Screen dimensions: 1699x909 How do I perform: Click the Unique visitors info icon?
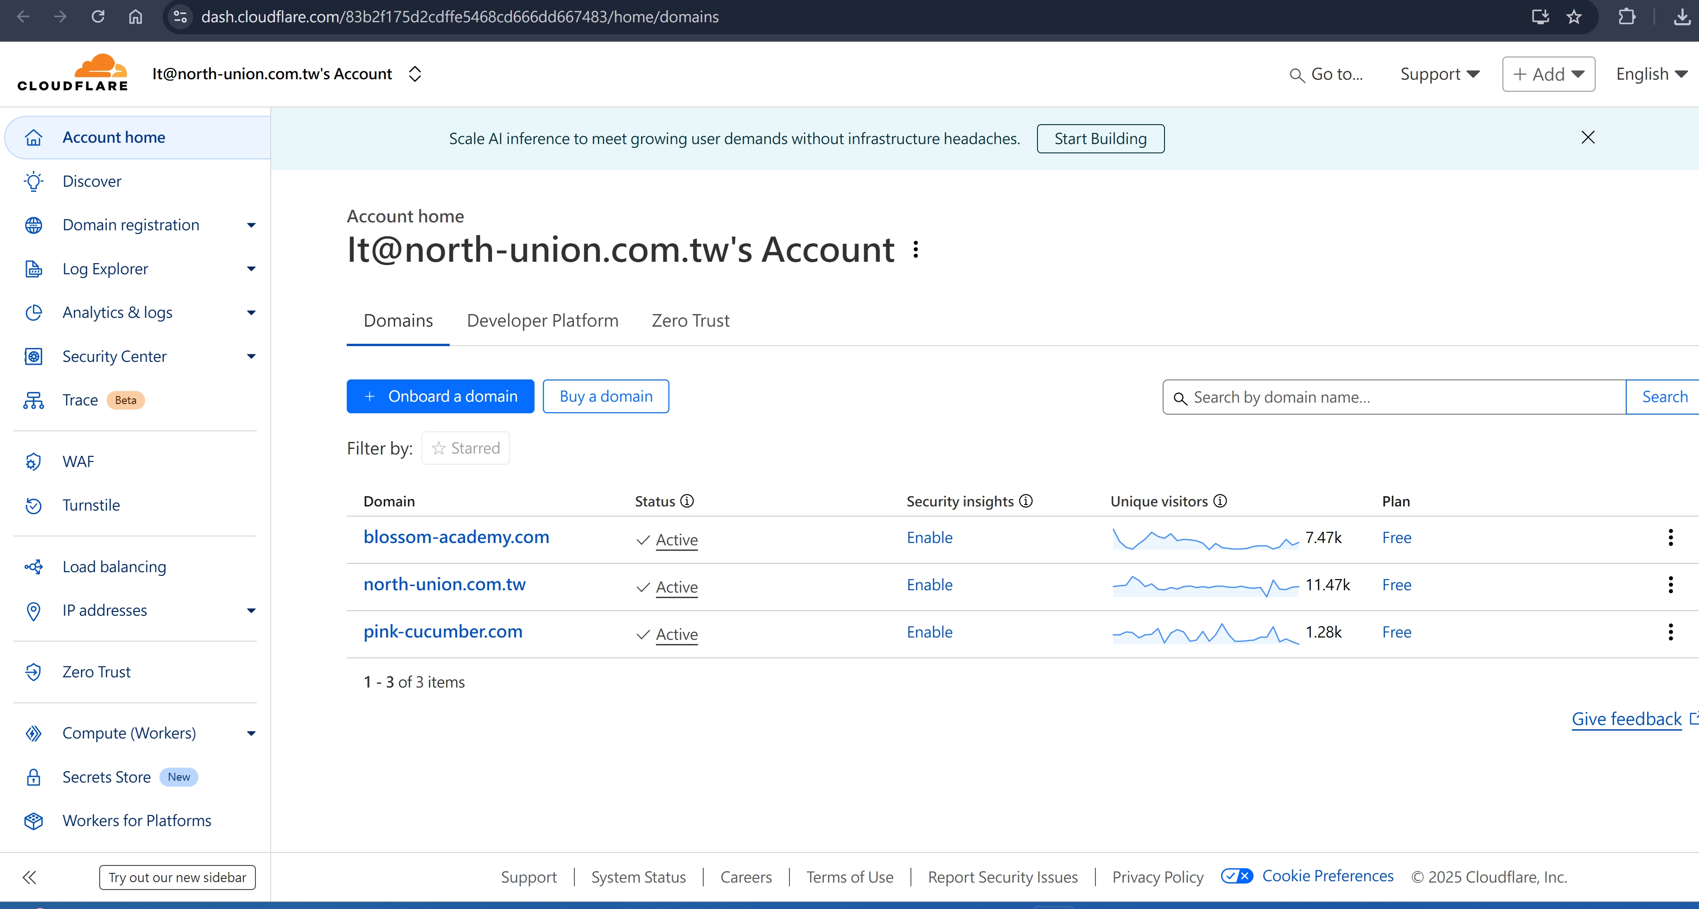click(1220, 501)
